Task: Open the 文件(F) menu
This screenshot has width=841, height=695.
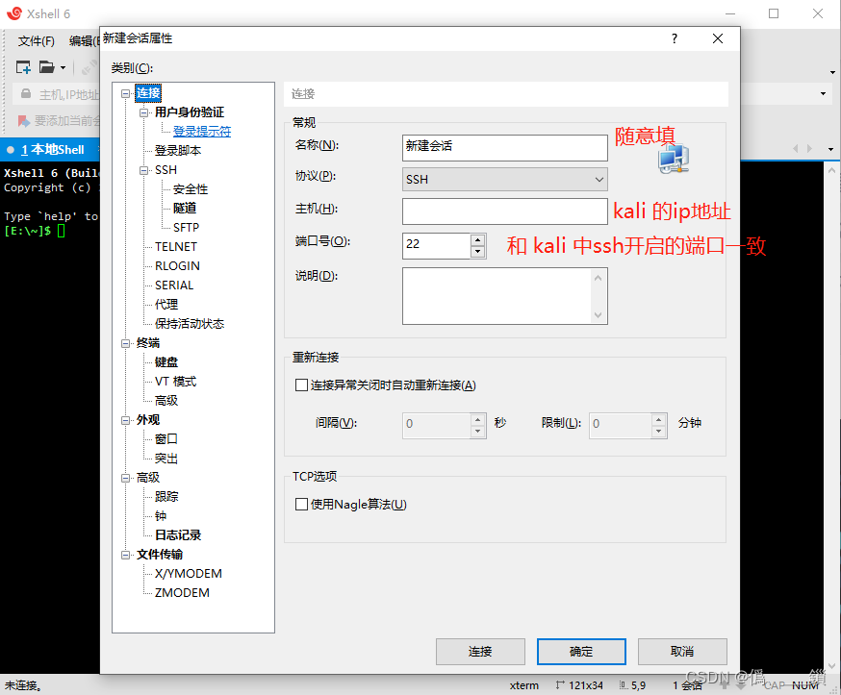Action: pyautogui.click(x=37, y=42)
